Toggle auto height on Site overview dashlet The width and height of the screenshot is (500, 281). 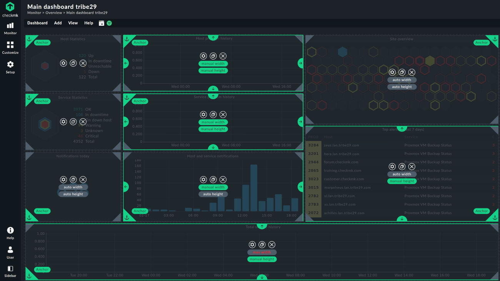coord(402,87)
